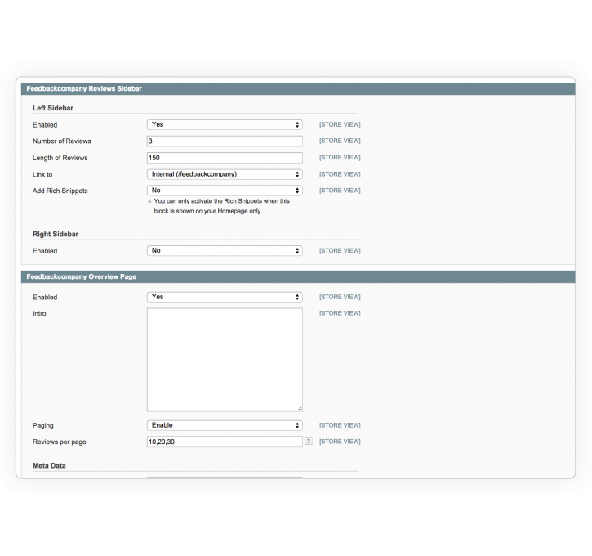The width and height of the screenshot is (592, 556).
Task: Click the Intro label
Action: [39, 314]
